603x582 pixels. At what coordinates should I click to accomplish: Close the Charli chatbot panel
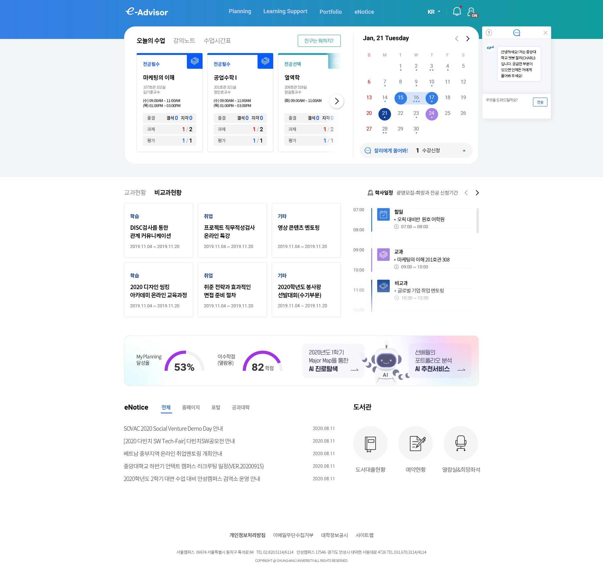coord(546,33)
